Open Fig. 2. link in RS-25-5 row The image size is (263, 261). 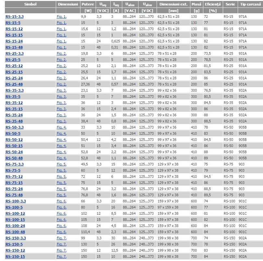click(x=62, y=60)
